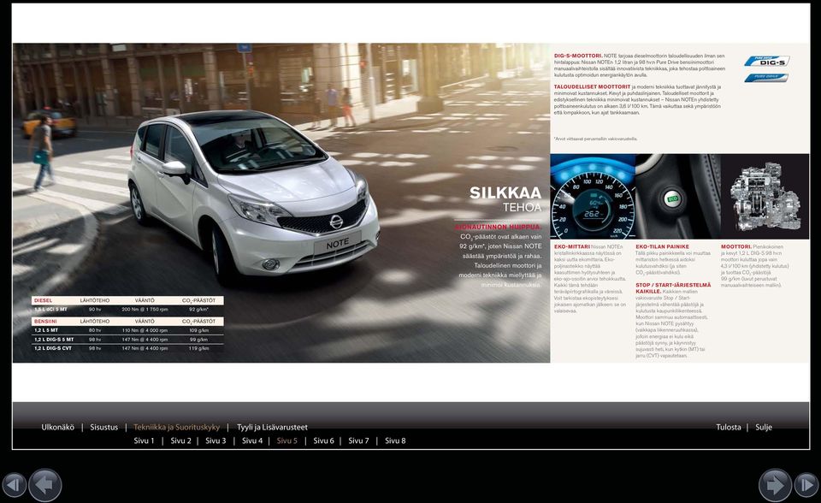Click the 99 g/km table cell in the DIG-S 5 MT row

click(199, 340)
